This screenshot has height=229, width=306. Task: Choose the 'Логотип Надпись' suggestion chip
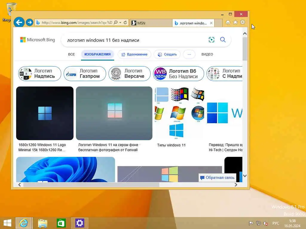[x=40, y=74]
